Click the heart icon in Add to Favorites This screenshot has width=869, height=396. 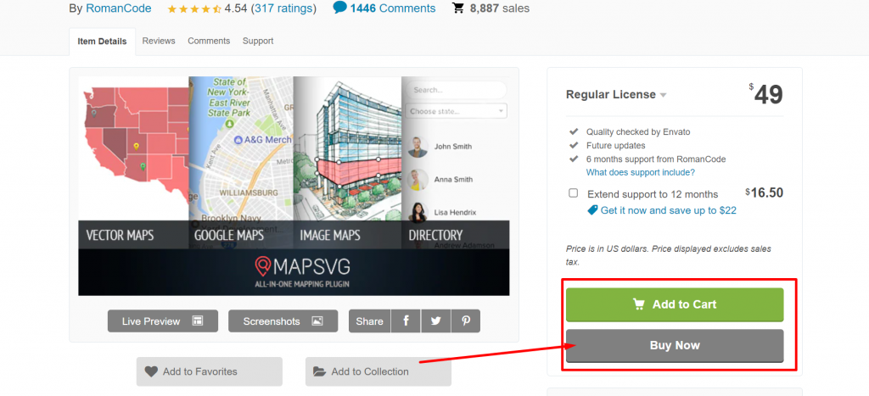point(151,371)
